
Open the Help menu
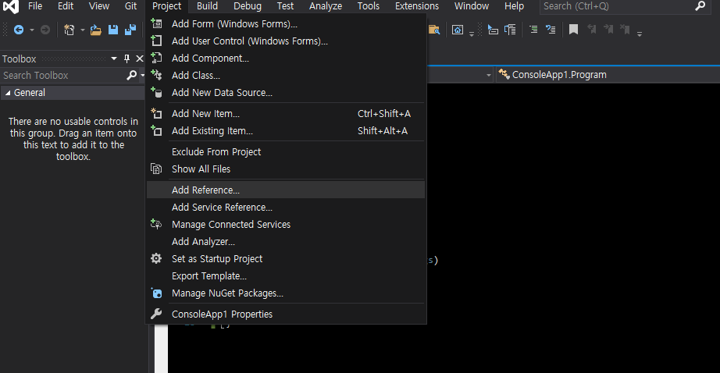click(514, 6)
